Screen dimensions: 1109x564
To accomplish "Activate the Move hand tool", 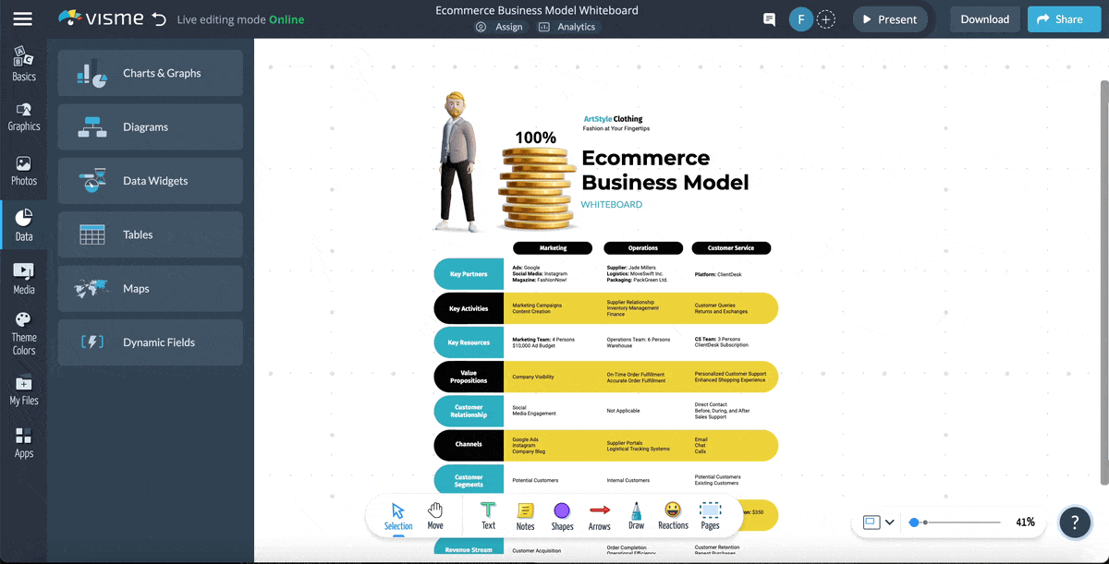I will 434,515.
